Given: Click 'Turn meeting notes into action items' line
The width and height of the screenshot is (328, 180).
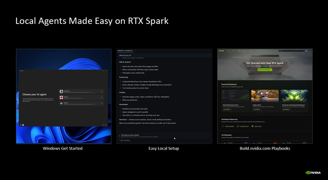Looking at the screenshot, I should (x=135, y=88).
